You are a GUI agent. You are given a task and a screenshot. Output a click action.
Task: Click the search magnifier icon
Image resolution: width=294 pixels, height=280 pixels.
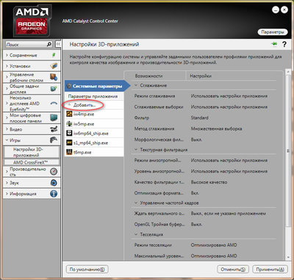(49, 44)
